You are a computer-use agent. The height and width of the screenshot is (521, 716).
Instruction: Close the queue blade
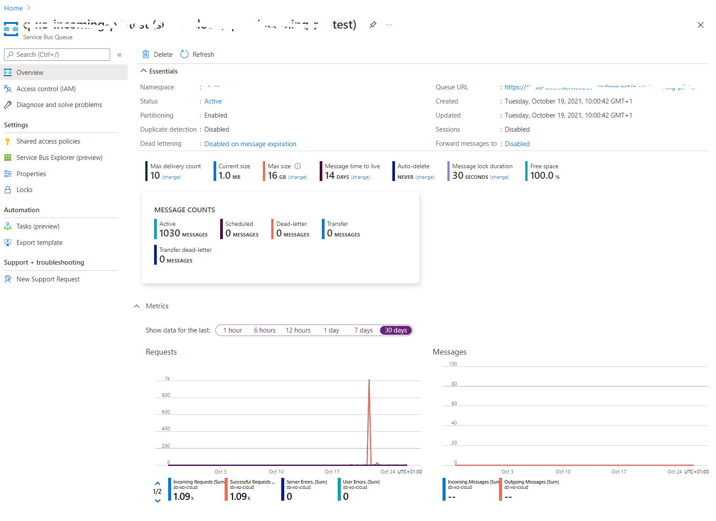click(701, 25)
